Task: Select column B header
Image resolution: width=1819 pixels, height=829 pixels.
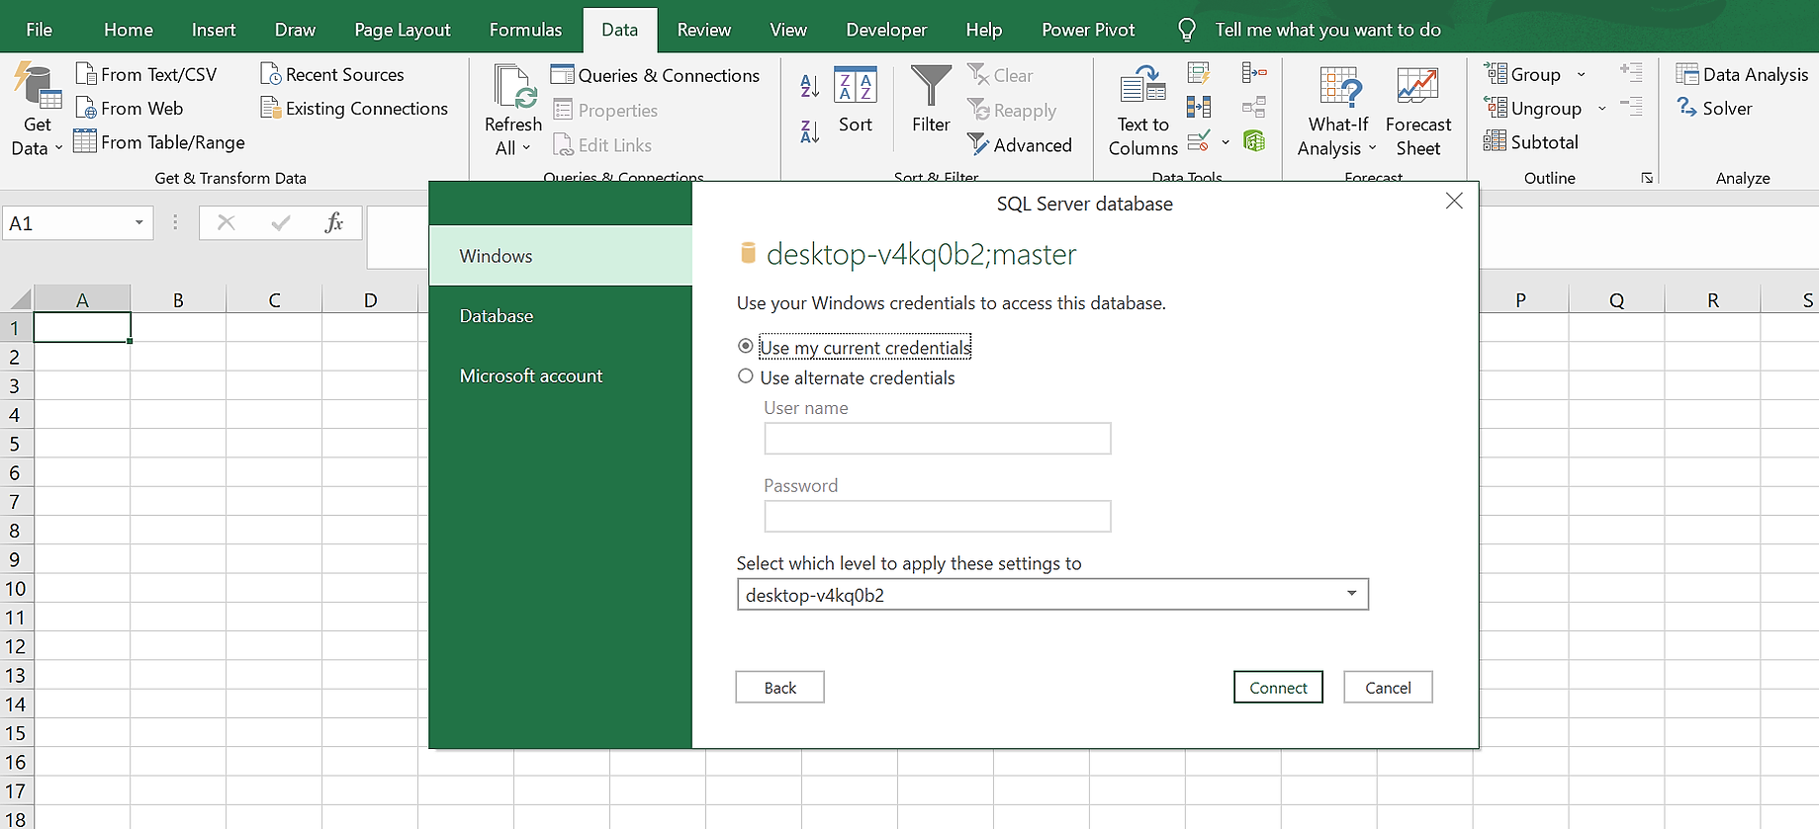Action: coord(178,299)
